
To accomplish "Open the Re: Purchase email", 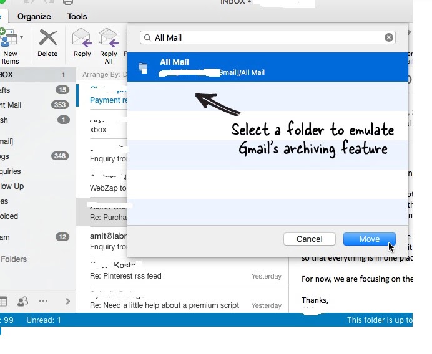I will 102,212.
